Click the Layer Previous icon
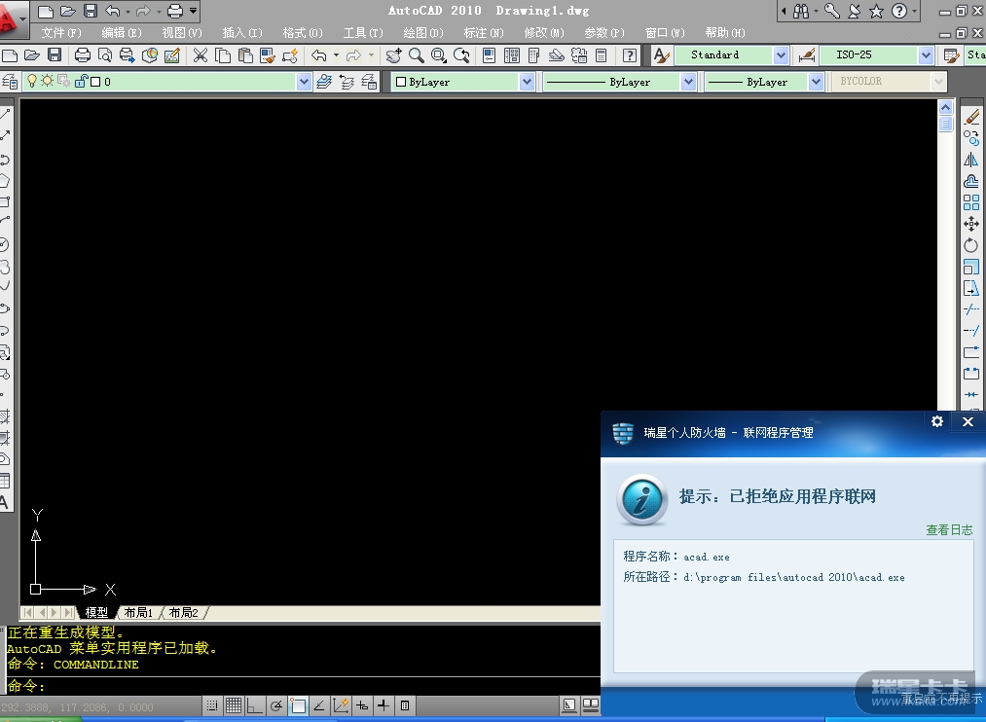 coord(347,82)
